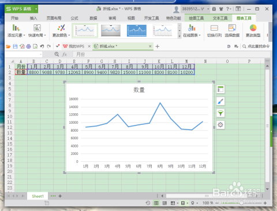This screenshot has width=277, height=211.
Task: Open the 审阅 (Review) tab
Action: point(112,18)
